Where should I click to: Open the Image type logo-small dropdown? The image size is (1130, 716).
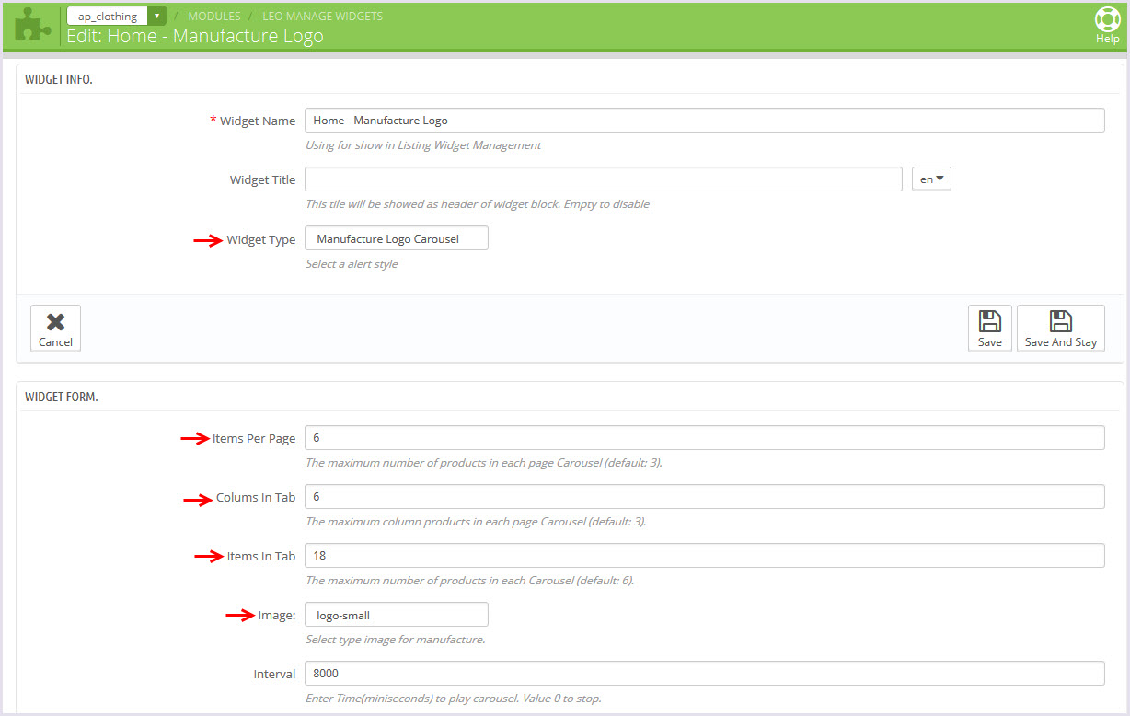396,615
